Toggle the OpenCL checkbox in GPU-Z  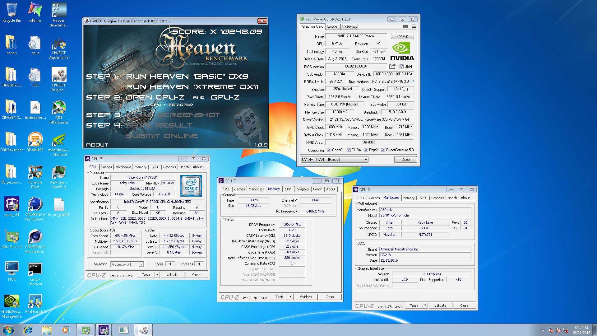click(329, 150)
